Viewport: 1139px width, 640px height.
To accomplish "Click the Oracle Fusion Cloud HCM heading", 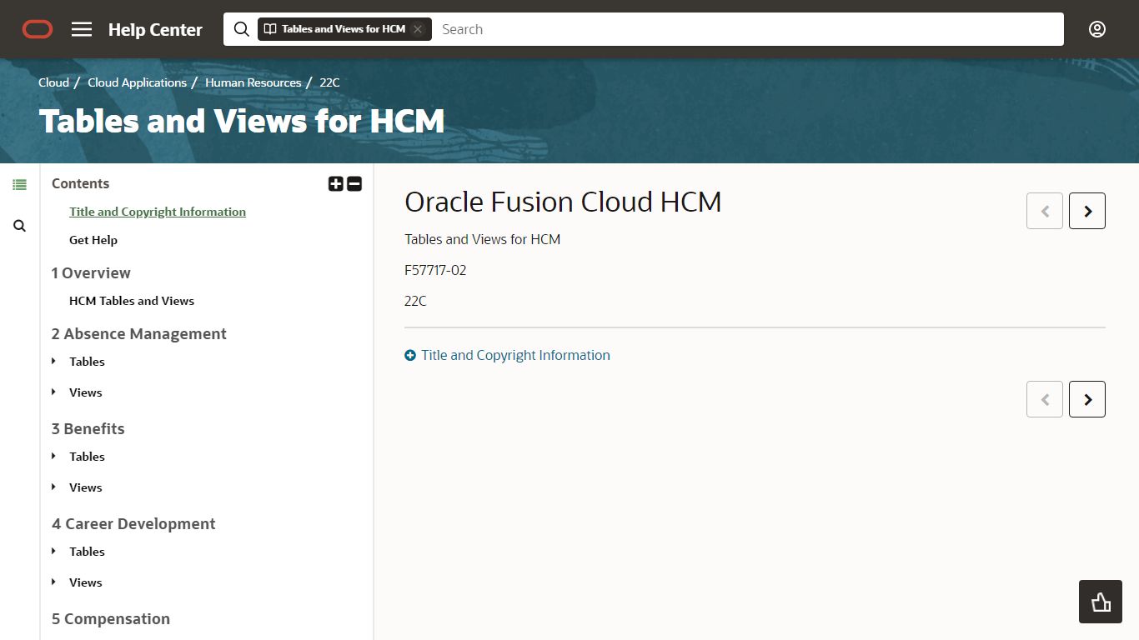I will (x=563, y=202).
